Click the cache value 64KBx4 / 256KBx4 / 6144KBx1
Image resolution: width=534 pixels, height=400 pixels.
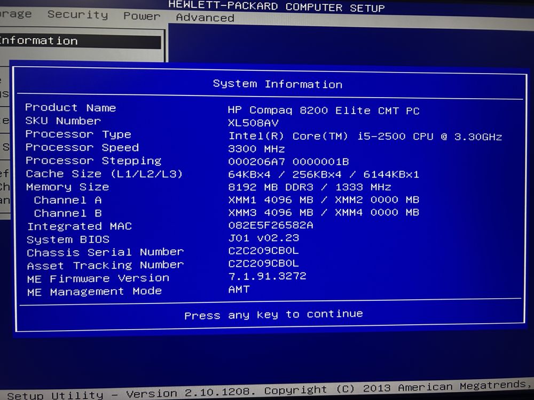tap(324, 174)
